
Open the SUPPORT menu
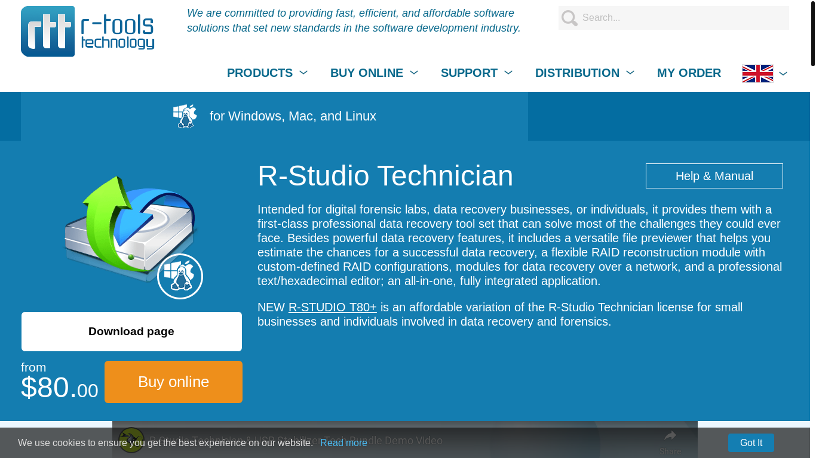click(x=469, y=73)
